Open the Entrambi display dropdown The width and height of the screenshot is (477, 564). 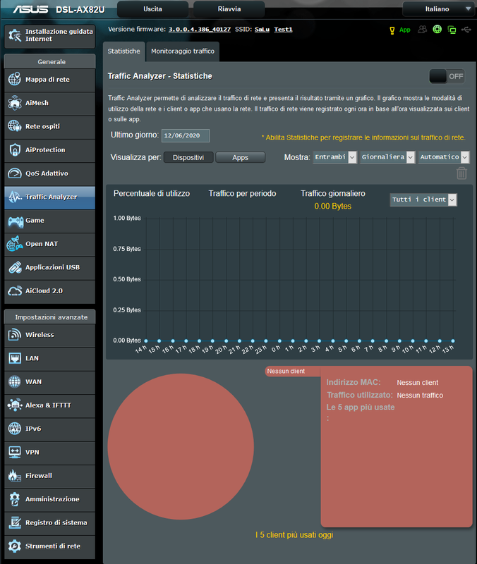pos(334,157)
